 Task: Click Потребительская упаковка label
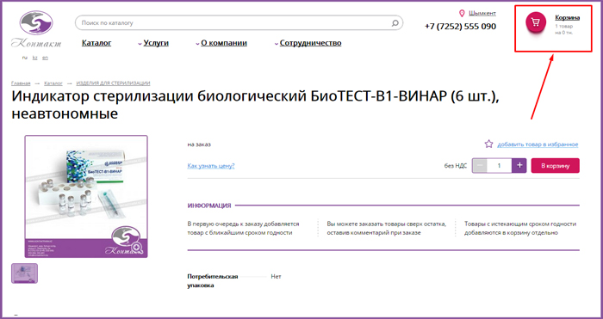[212, 281]
